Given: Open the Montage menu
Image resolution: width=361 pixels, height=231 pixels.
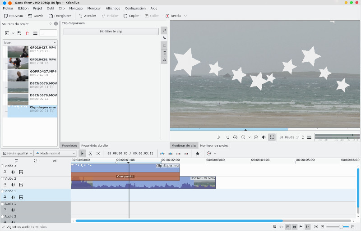Looking at the screenshot, I should pos(76,8).
